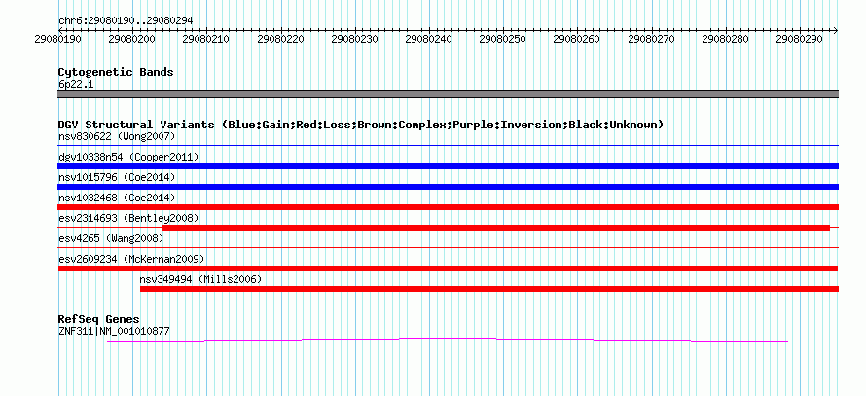Click the red esv2609234 loss bar
Screen dimensions: 866x396
pyautogui.click(x=449, y=269)
